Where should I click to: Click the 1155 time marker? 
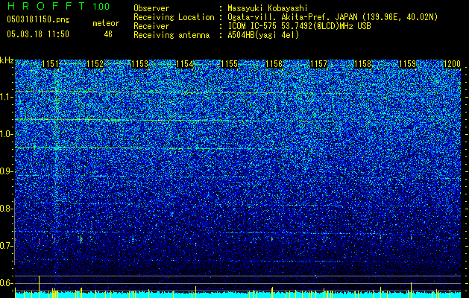click(x=229, y=64)
